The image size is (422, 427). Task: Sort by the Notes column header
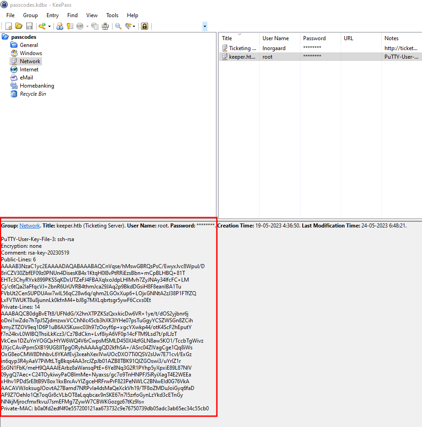(402, 38)
